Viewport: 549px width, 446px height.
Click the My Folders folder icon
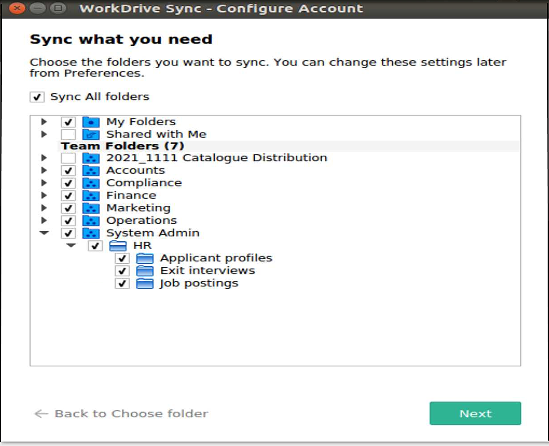[x=91, y=122]
